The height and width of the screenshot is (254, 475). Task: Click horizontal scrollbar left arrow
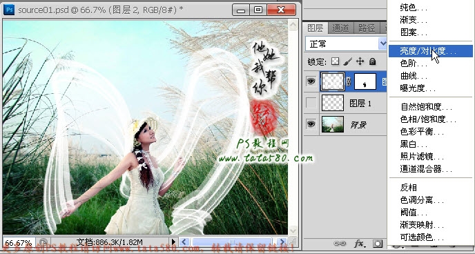coord(184,242)
